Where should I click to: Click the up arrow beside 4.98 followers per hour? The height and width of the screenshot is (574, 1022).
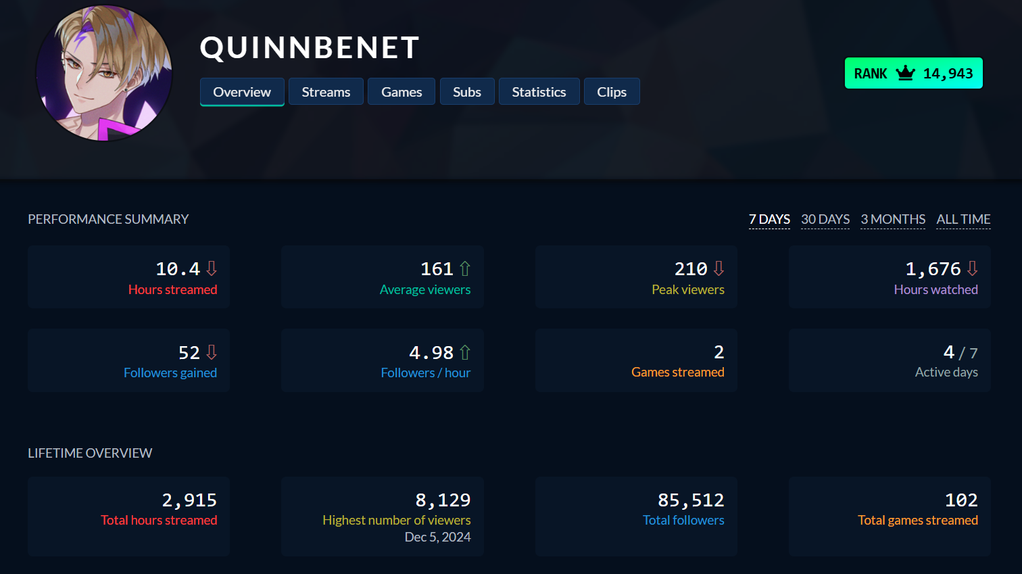[465, 352]
